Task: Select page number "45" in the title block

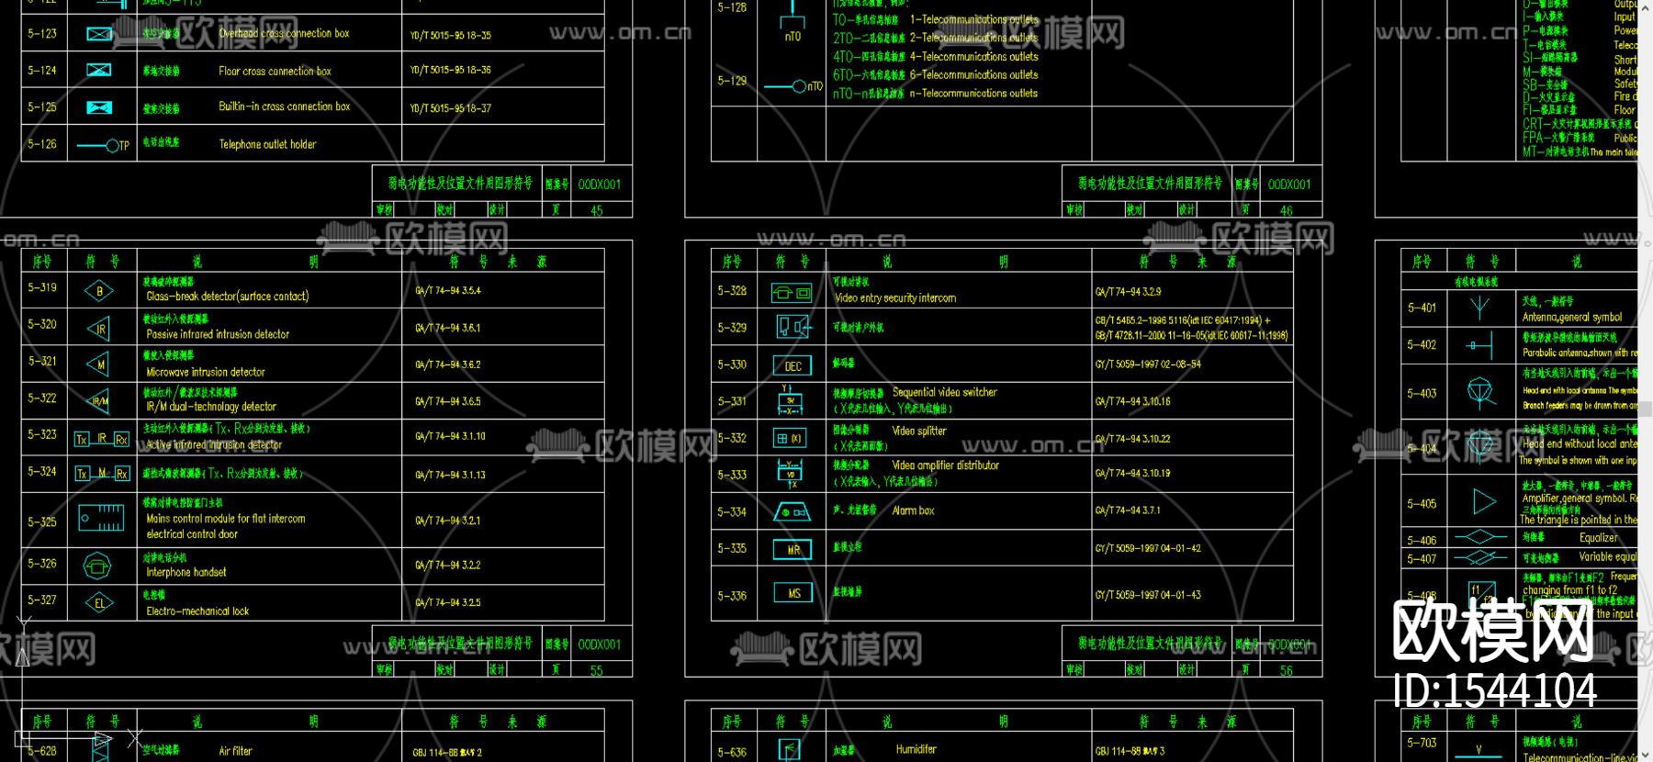Action: coord(597,210)
